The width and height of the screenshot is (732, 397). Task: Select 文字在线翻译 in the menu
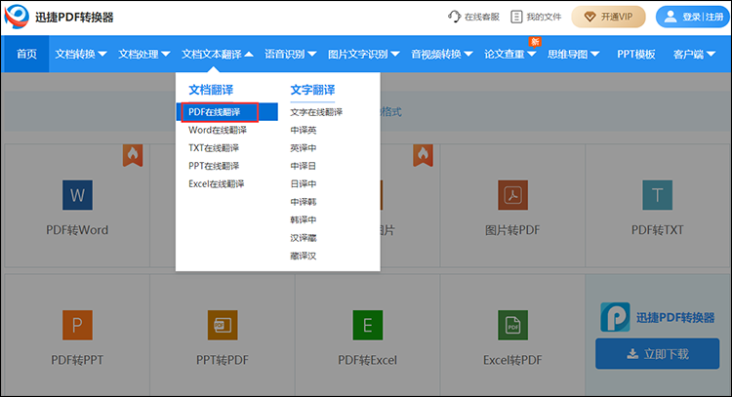[316, 112]
